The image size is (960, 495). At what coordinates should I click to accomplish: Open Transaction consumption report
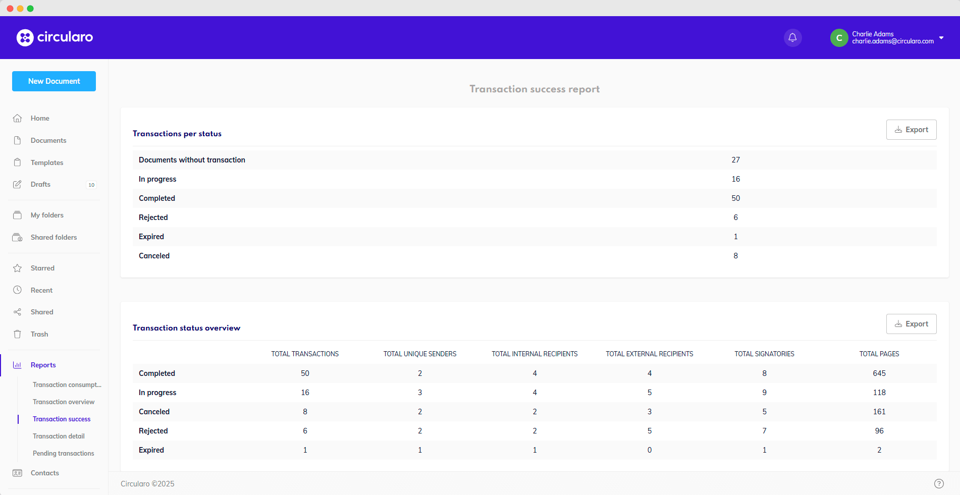pyautogui.click(x=67, y=384)
